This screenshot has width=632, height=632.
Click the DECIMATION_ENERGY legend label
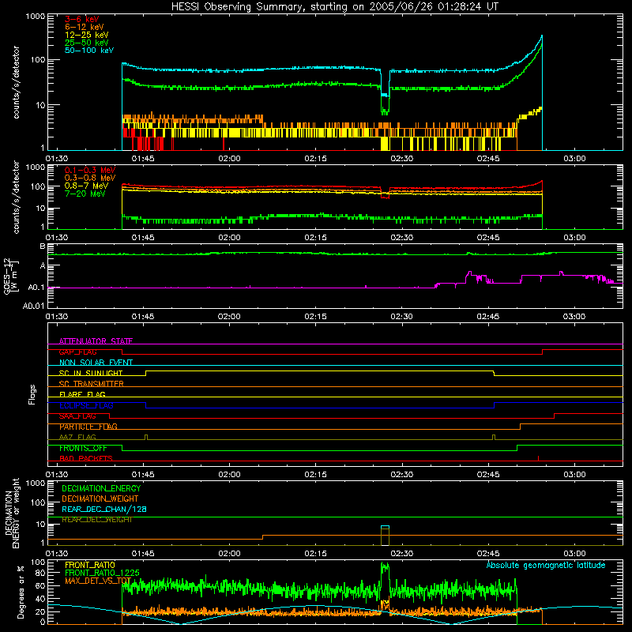point(101,488)
